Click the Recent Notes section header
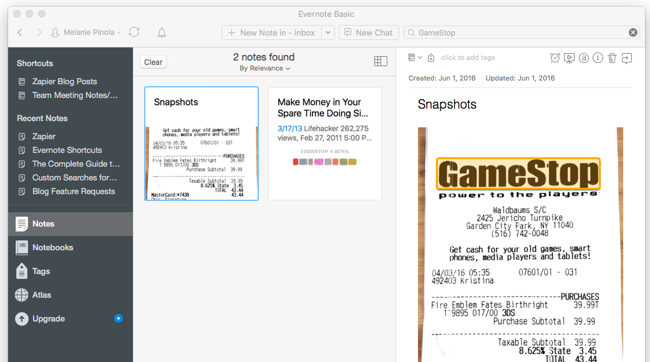This screenshot has height=362, width=650. pyautogui.click(x=42, y=118)
